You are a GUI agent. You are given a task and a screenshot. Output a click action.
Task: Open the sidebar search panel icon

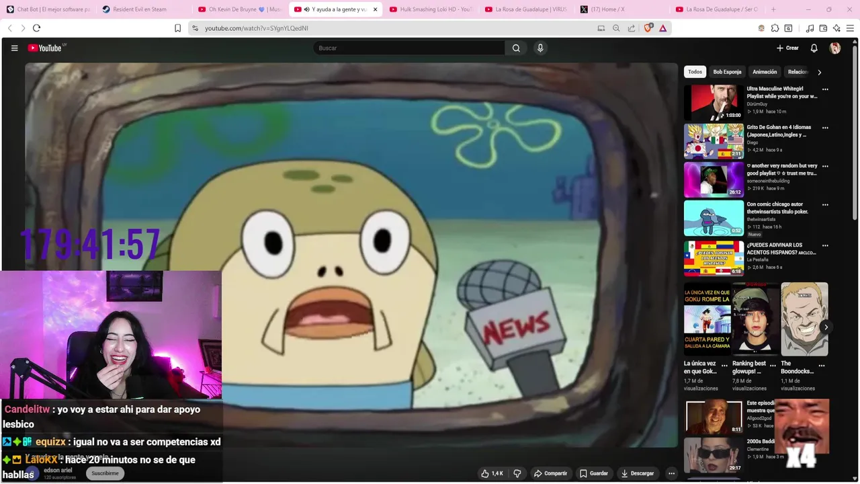(788, 28)
